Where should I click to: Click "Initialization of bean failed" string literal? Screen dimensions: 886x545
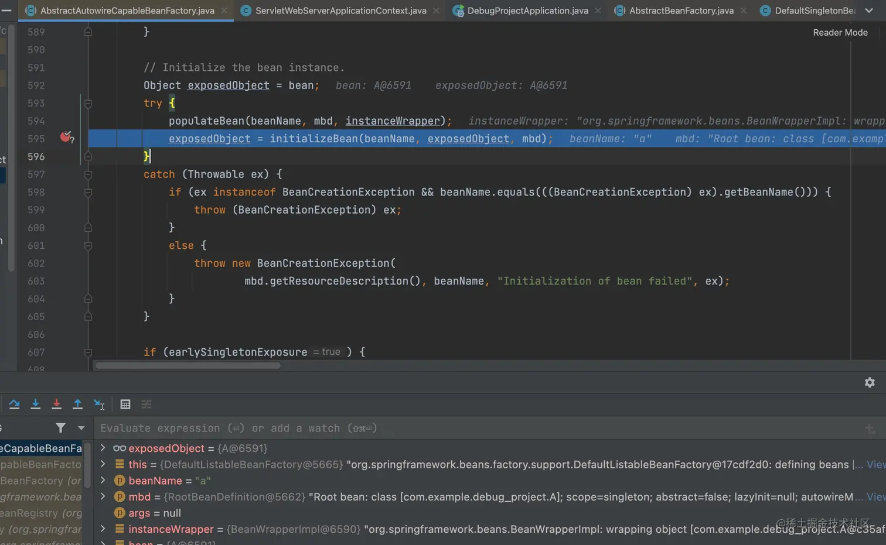coord(595,282)
